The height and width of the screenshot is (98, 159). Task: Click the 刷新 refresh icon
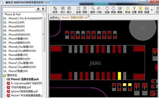pos(85,10)
